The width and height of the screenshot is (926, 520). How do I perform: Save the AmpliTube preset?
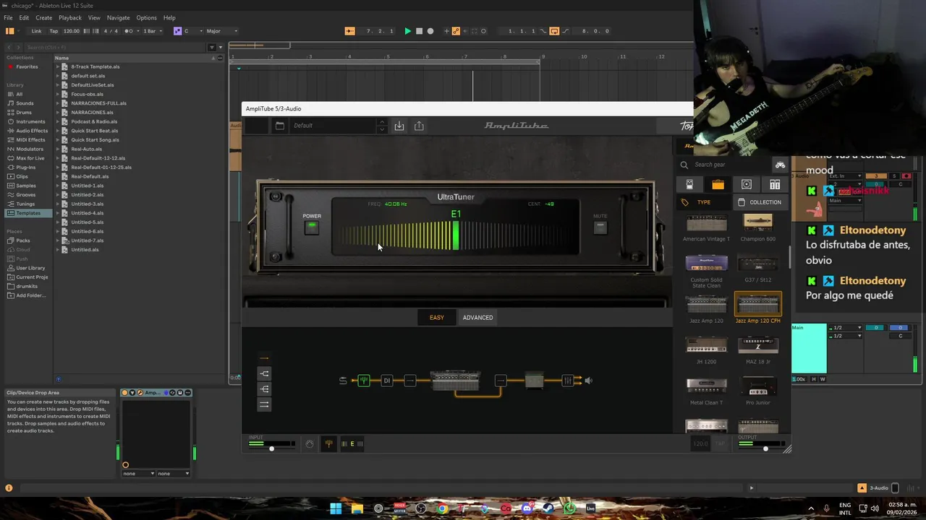[399, 126]
